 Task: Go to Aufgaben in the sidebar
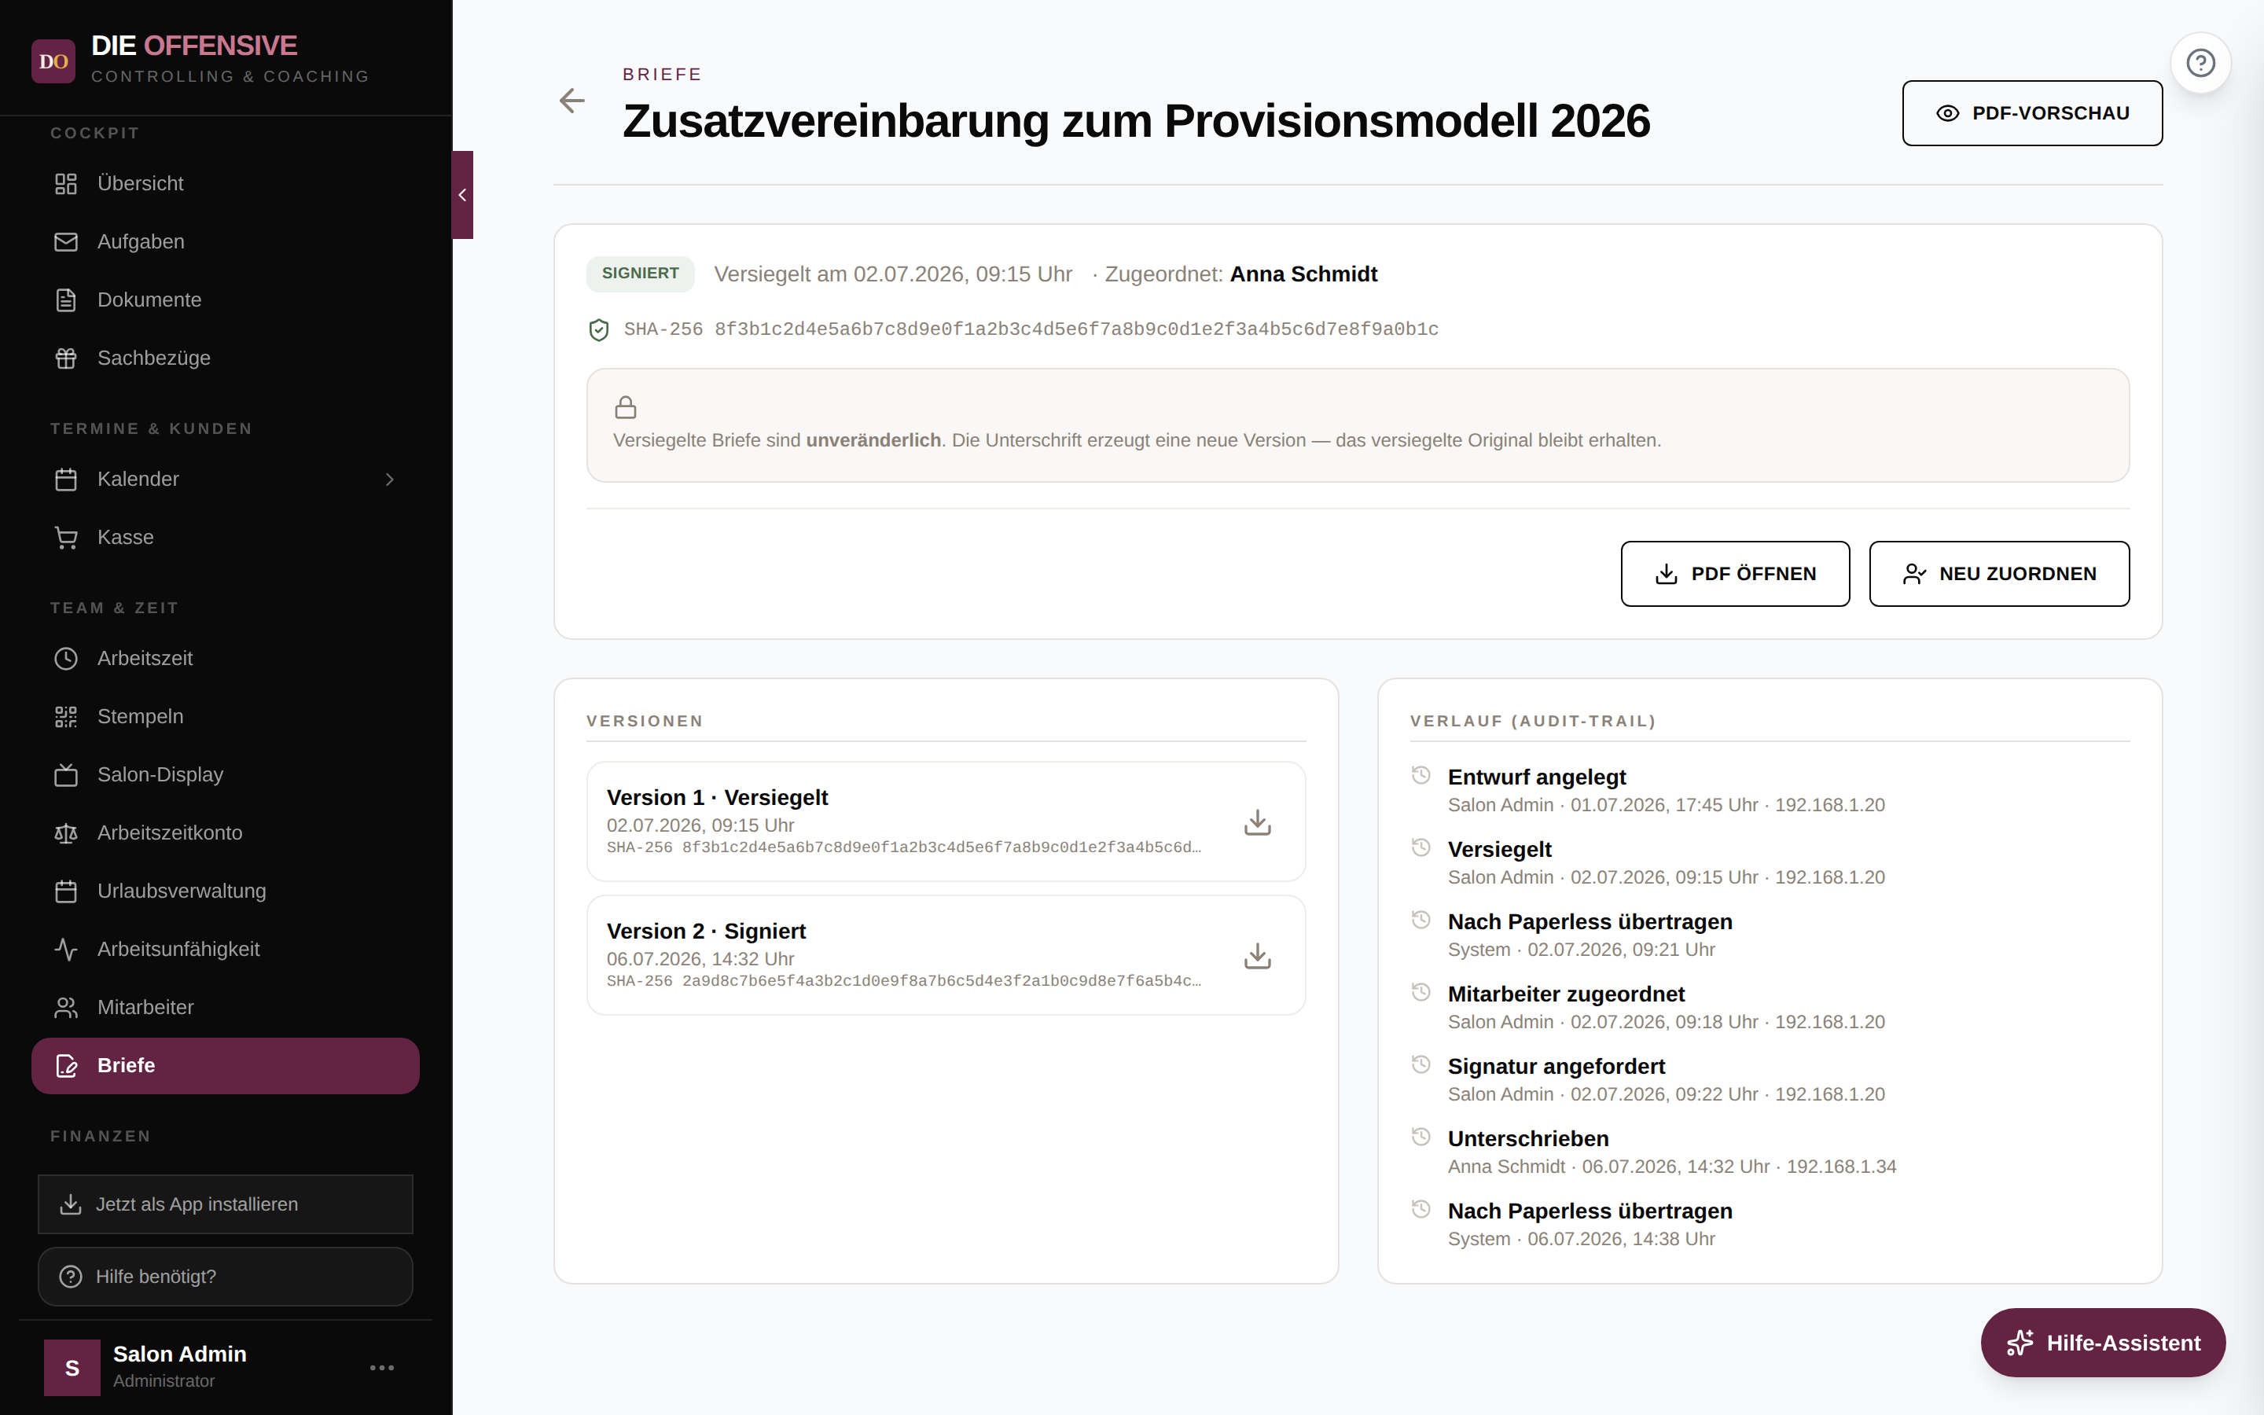(x=226, y=241)
